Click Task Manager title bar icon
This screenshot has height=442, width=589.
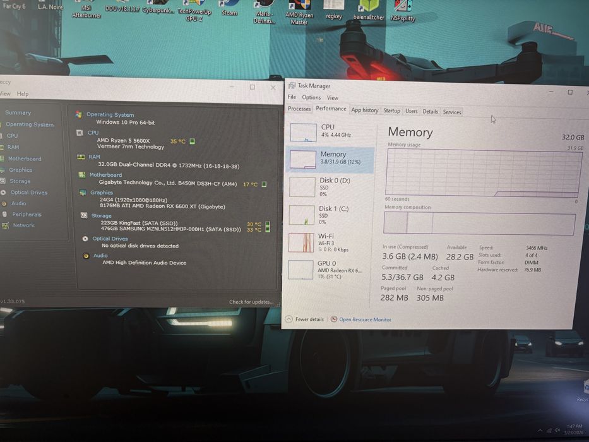292,86
